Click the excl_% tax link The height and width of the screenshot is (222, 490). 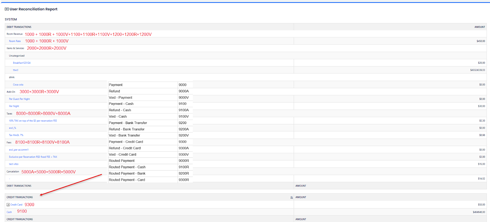click(13, 128)
